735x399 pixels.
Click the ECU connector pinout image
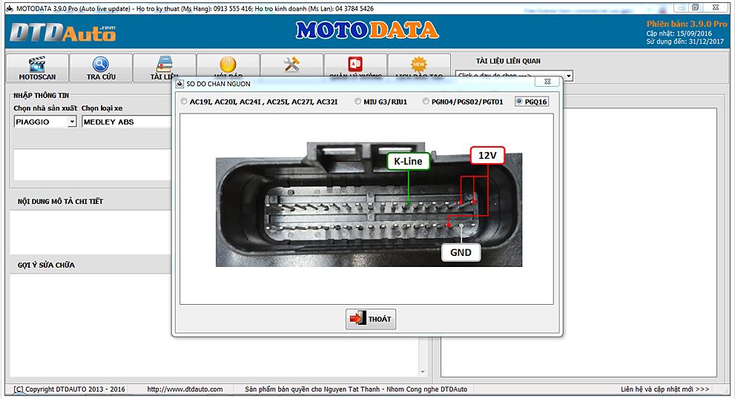point(369,205)
